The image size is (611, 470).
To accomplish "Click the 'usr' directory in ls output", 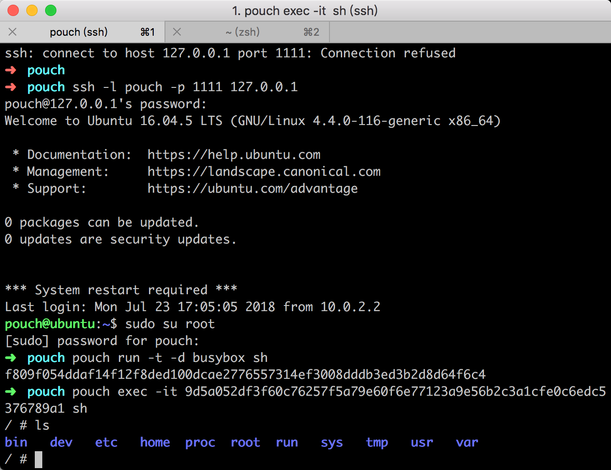I will [422, 442].
